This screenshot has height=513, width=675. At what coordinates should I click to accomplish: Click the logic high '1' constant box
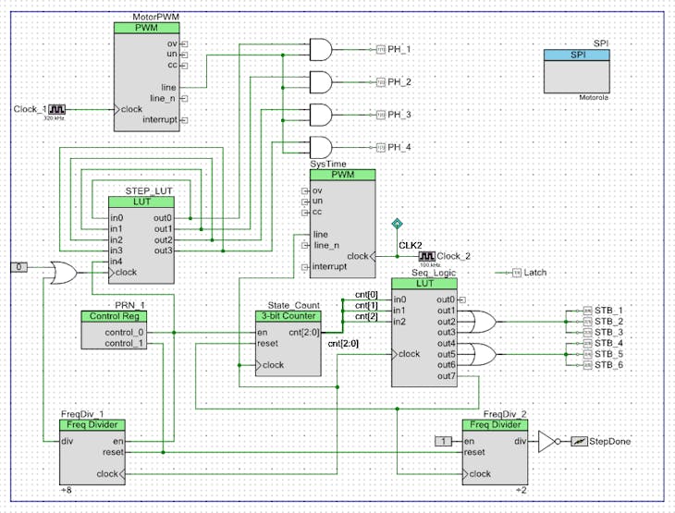click(444, 441)
